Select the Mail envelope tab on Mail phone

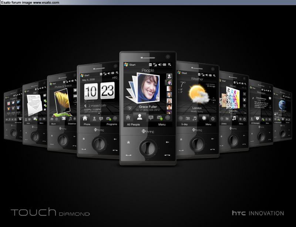pos(35,119)
